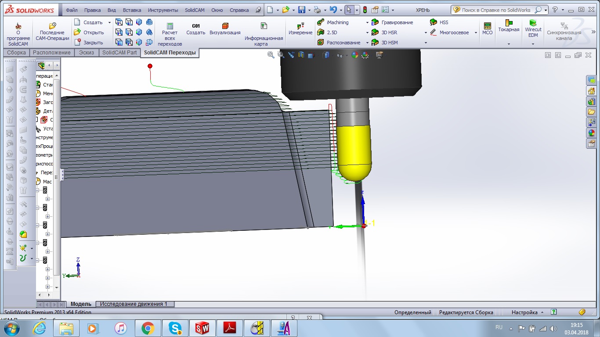Choose the iMachining operation
Image resolution: width=600 pixels, height=337 pixels.
(333, 22)
